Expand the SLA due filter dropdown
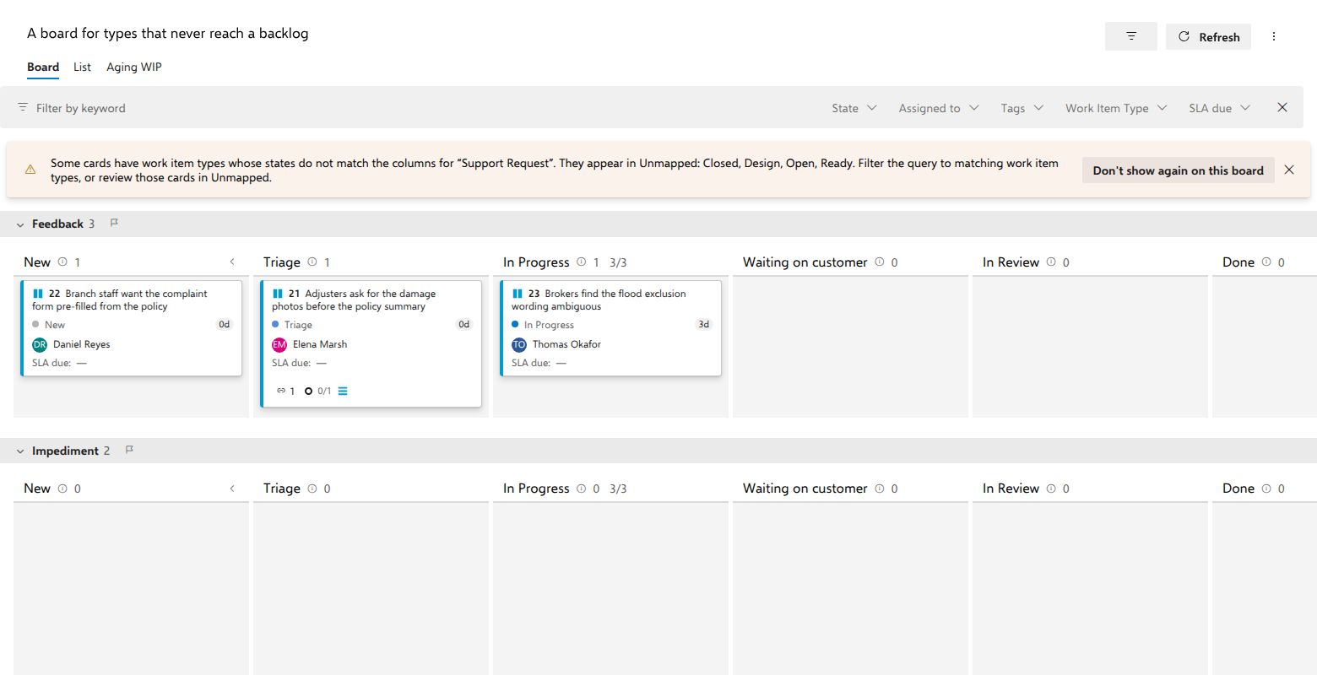Screen dimensions: 1317x675 click(1219, 108)
